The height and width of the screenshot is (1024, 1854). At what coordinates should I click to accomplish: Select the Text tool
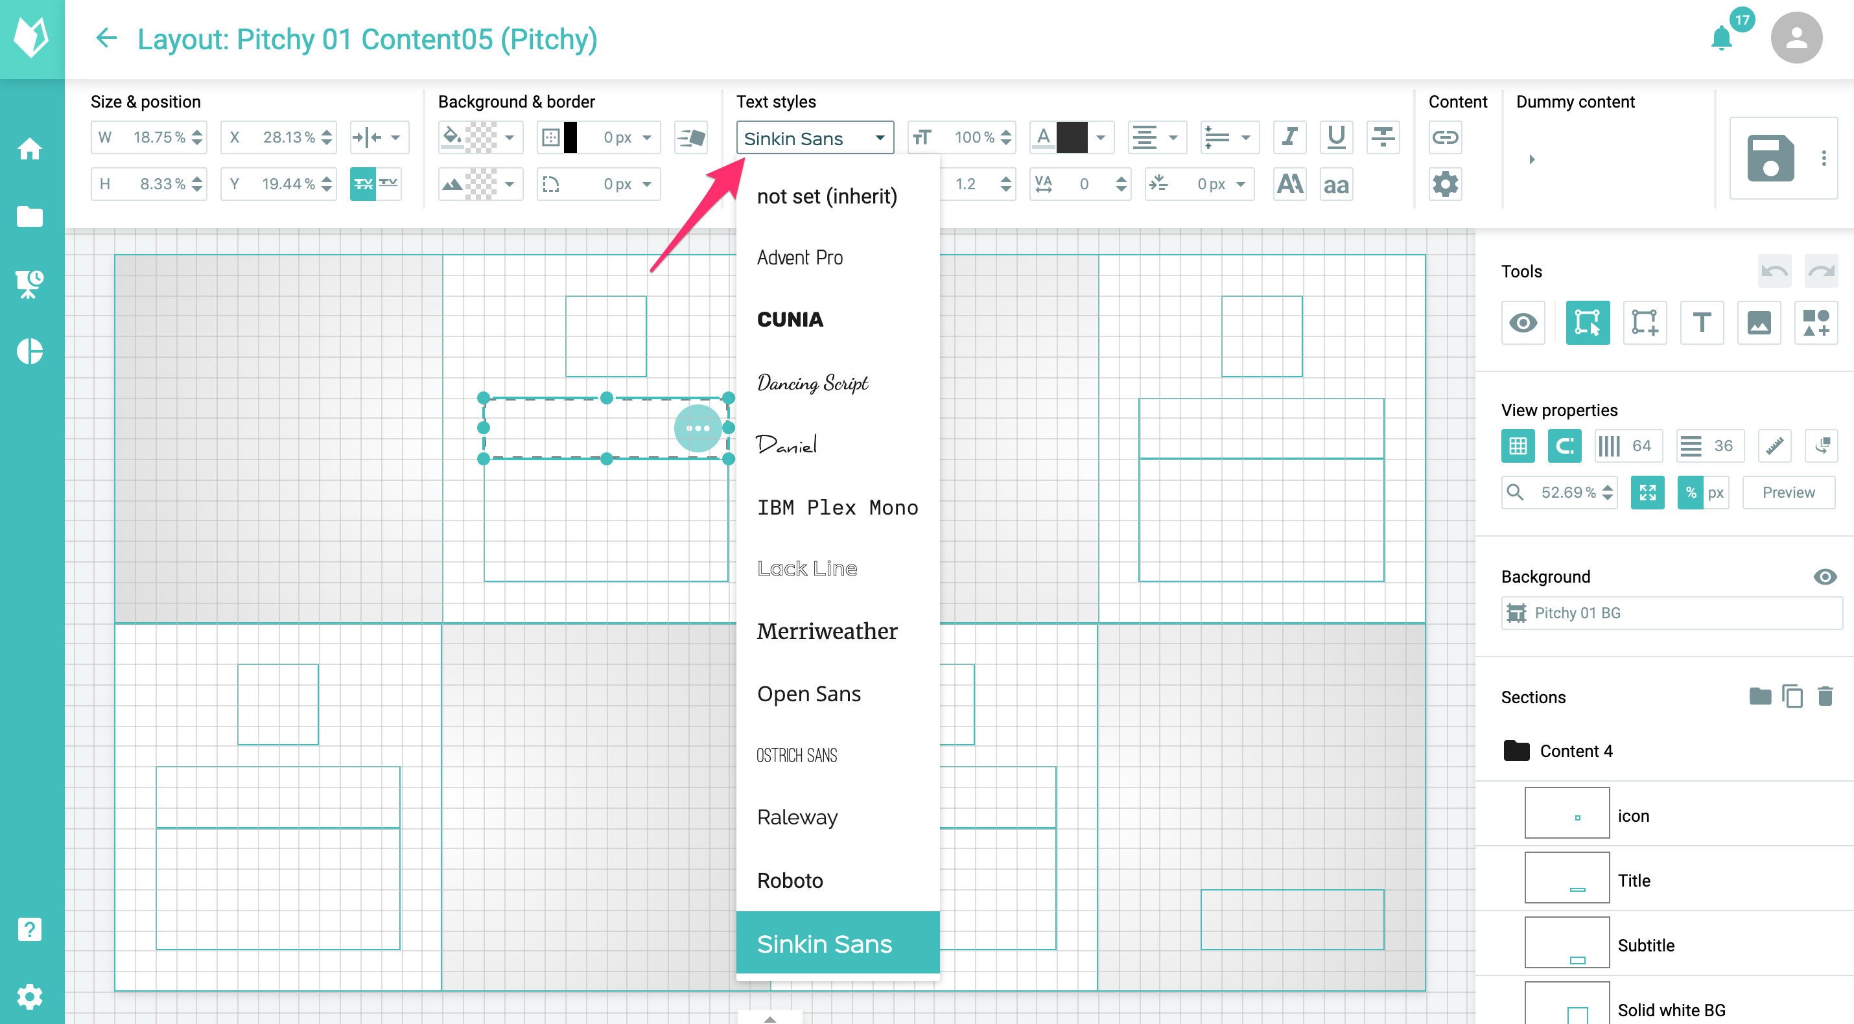click(1702, 322)
